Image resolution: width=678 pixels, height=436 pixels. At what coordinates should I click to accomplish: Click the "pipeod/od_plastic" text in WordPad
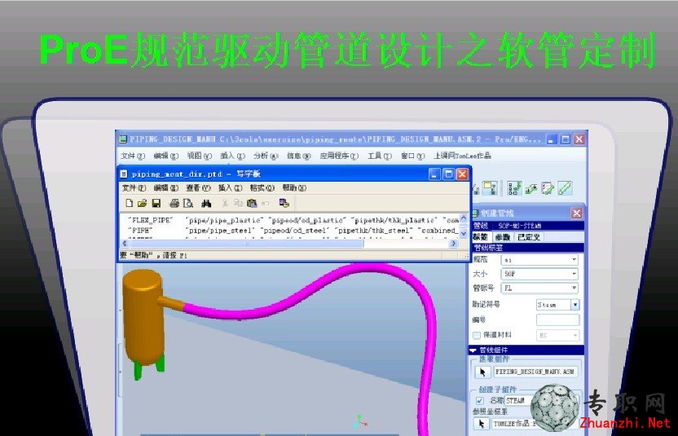tap(308, 220)
